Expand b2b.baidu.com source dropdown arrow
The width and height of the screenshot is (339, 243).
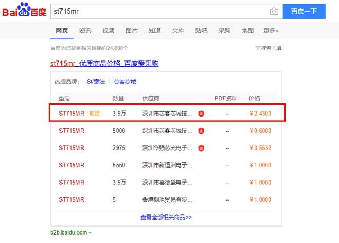(x=90, y=233)
